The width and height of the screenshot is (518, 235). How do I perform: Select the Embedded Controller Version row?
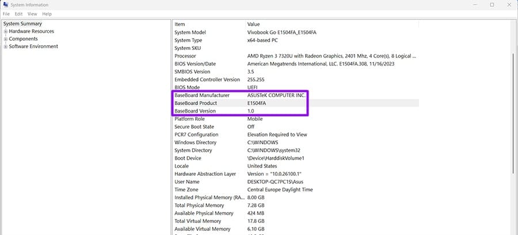click(x=296, y=79)
